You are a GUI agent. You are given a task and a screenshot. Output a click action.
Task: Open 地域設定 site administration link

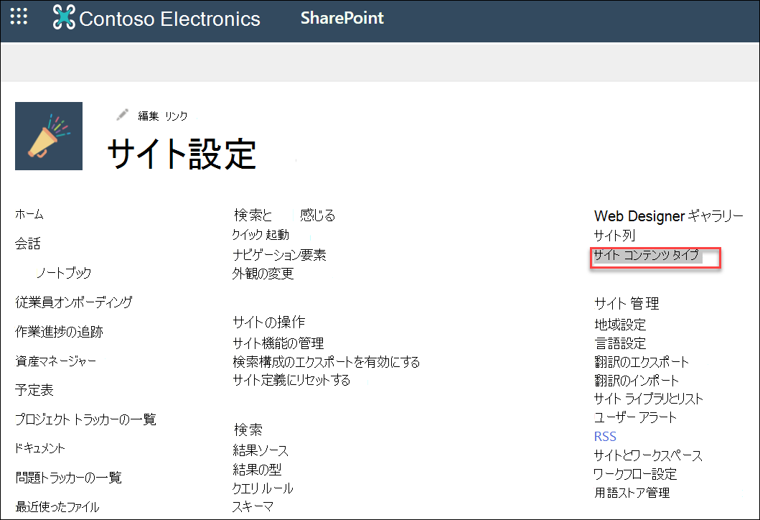(x=620, y=324)
